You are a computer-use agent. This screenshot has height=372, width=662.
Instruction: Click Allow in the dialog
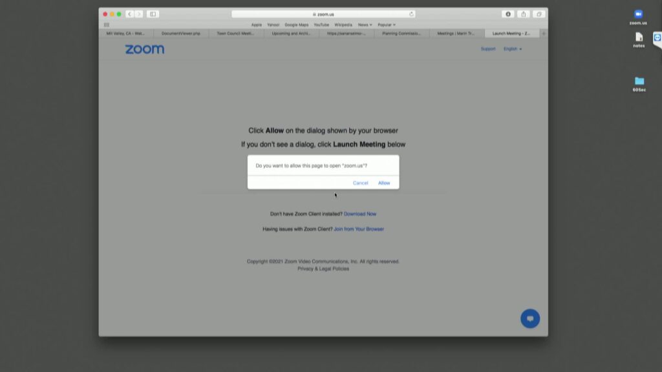(384, 183)
